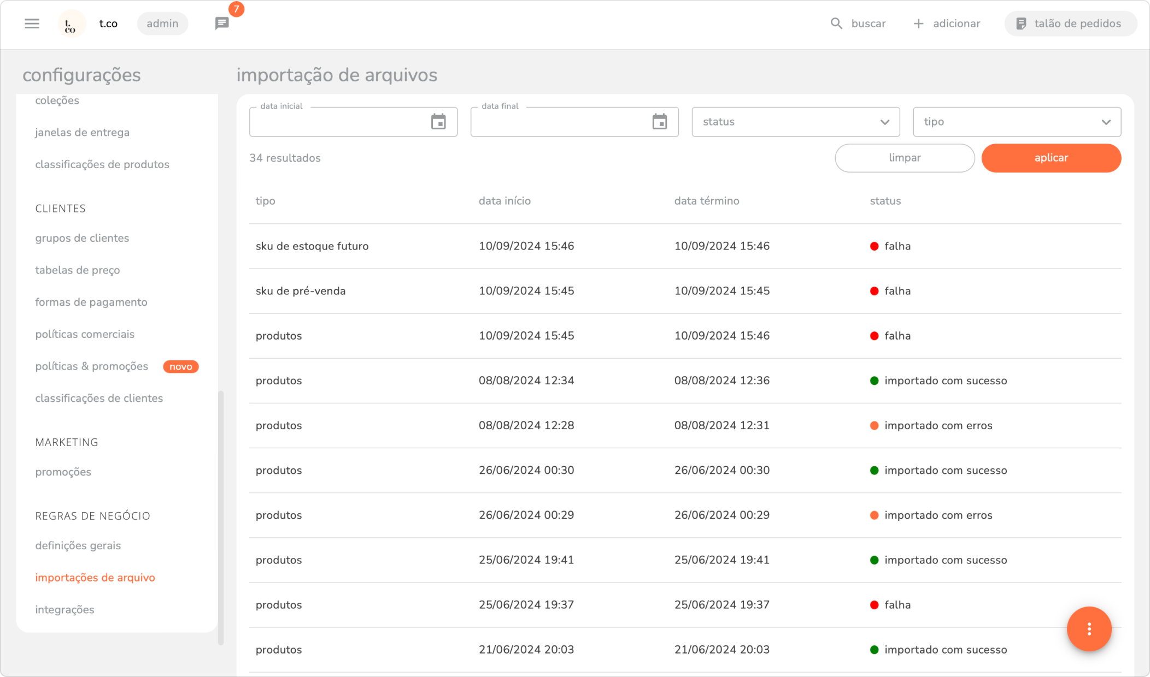Click the admin role badge
This screenshot has height=677, width=1150.
coord(162,23)
